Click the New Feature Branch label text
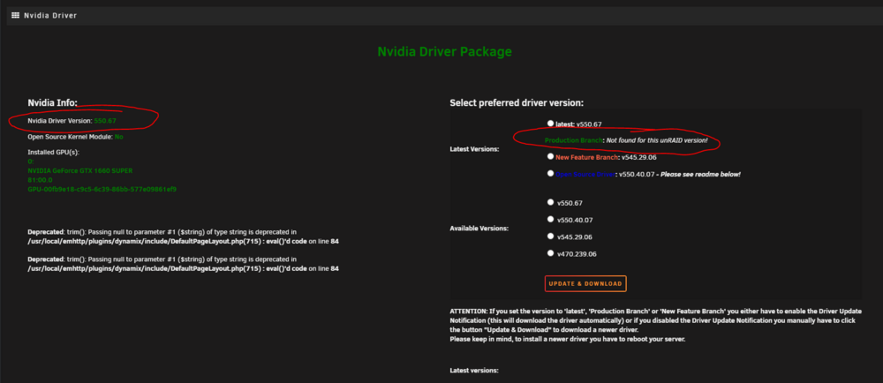This screenshot has width=883, height=383. [586, 157]
